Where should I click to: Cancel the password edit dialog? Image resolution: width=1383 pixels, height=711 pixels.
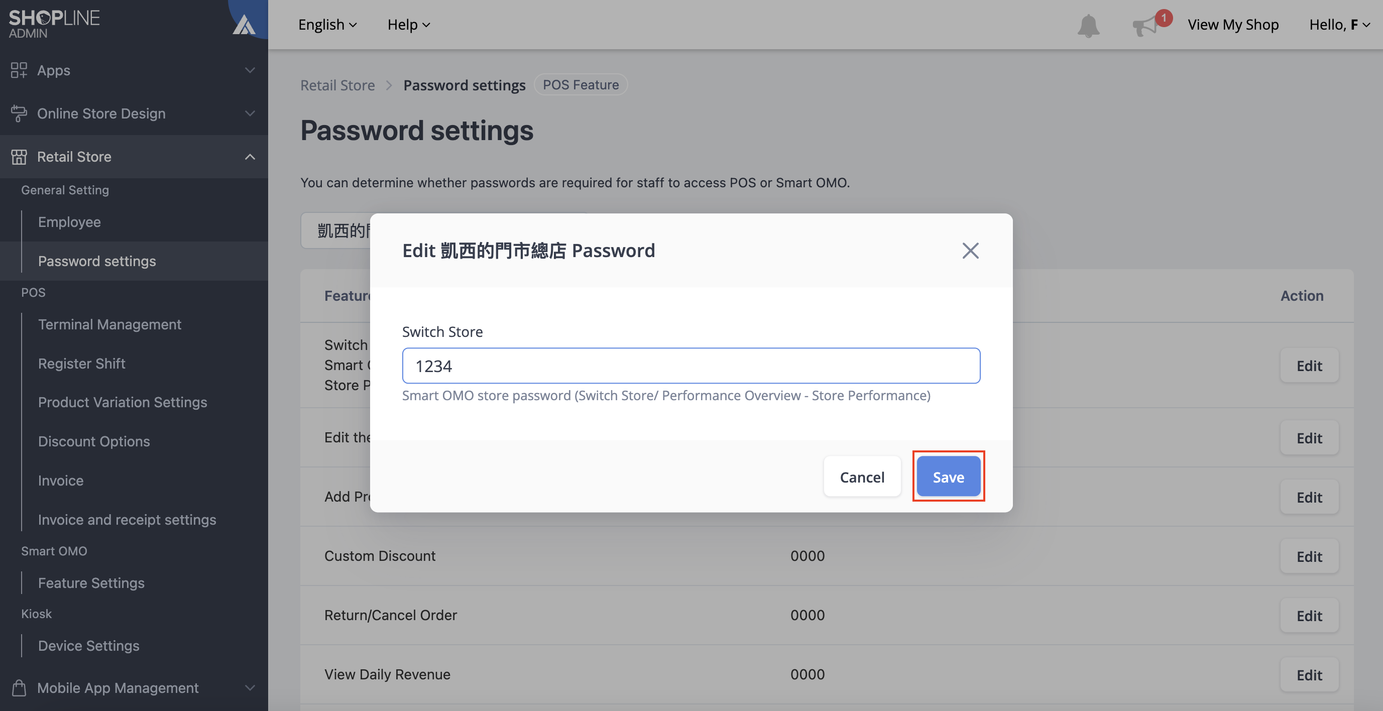[x=862, y=477]
